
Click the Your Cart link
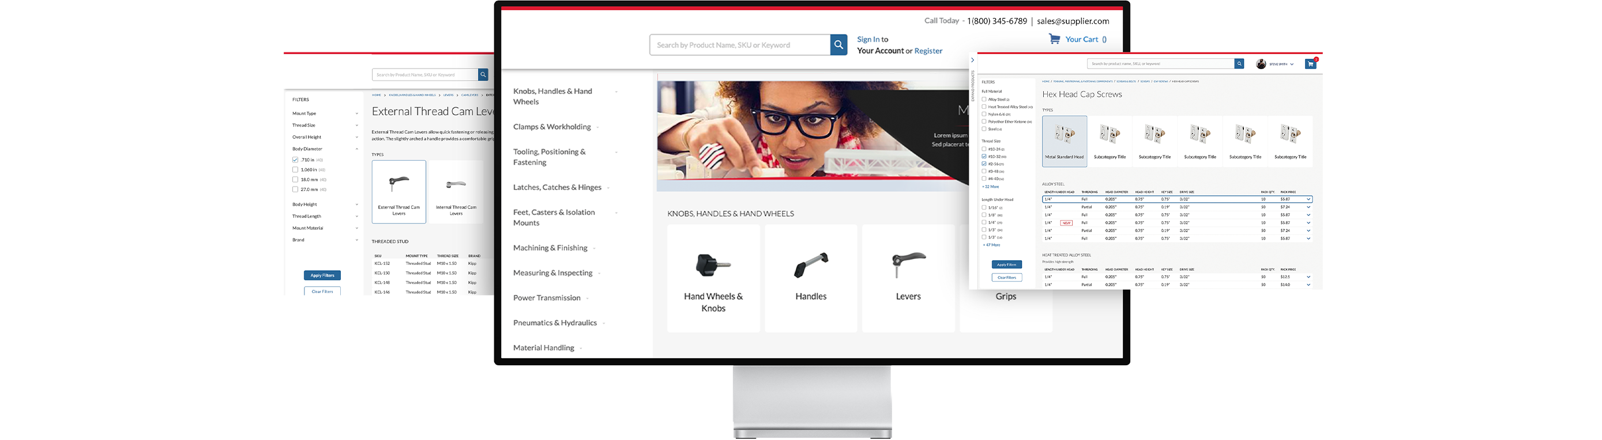pos(1086,39)
